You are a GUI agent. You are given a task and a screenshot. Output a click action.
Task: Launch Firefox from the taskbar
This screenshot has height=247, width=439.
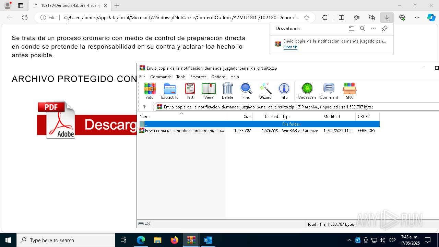(175, 240)
